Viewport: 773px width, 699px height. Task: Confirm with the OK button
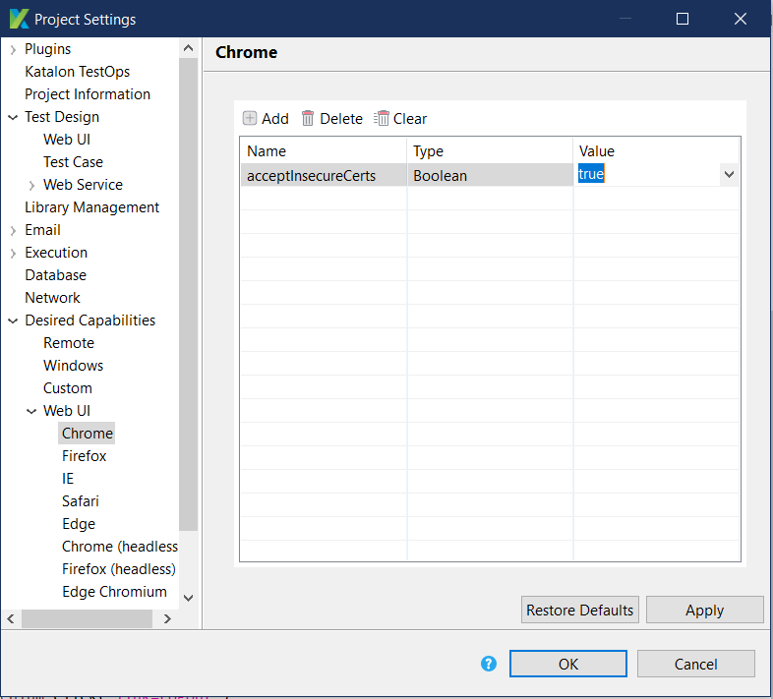click(x=567, y=664)
